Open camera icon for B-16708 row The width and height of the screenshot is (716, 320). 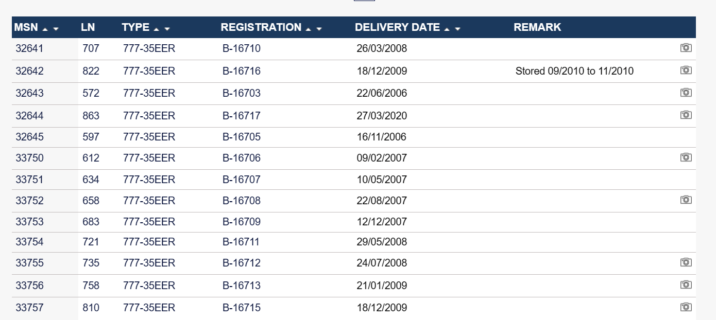tap(686, 200)
